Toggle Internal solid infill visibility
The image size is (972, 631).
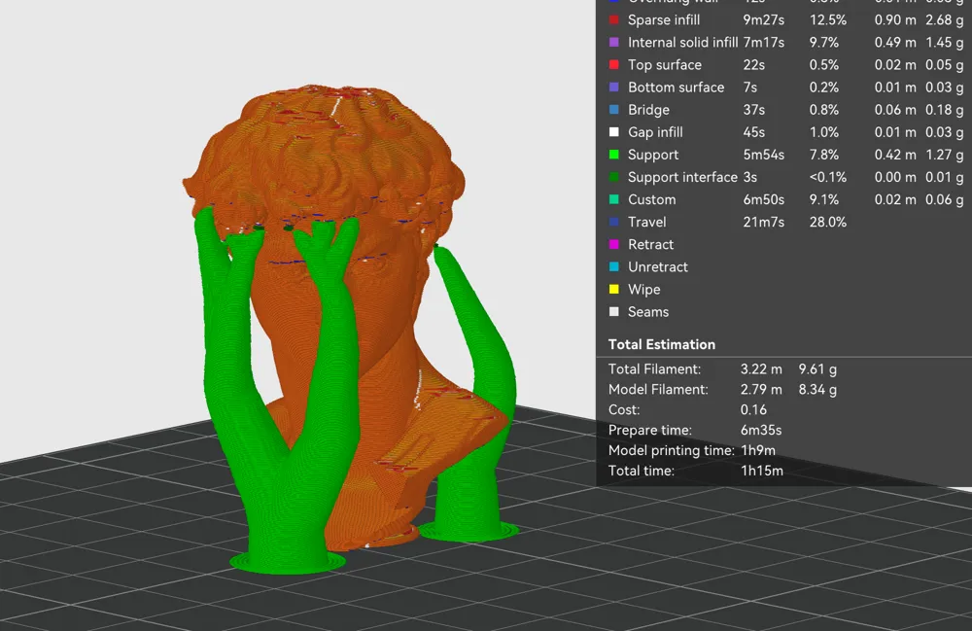(x=682, y=42)
